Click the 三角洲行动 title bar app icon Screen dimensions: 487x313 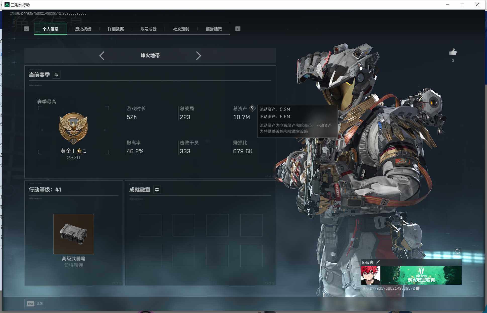[7, 5]
